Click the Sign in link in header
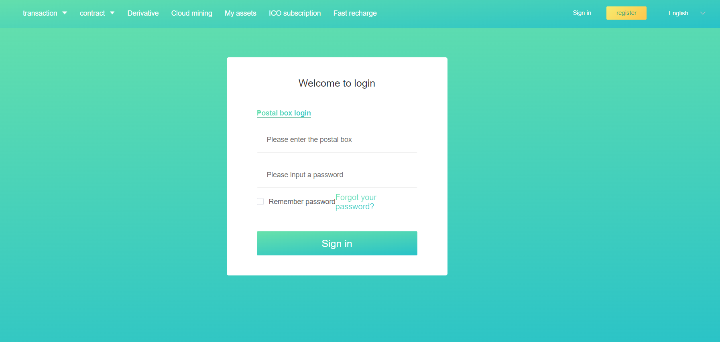Screen dimensions: 720x342 582,13
